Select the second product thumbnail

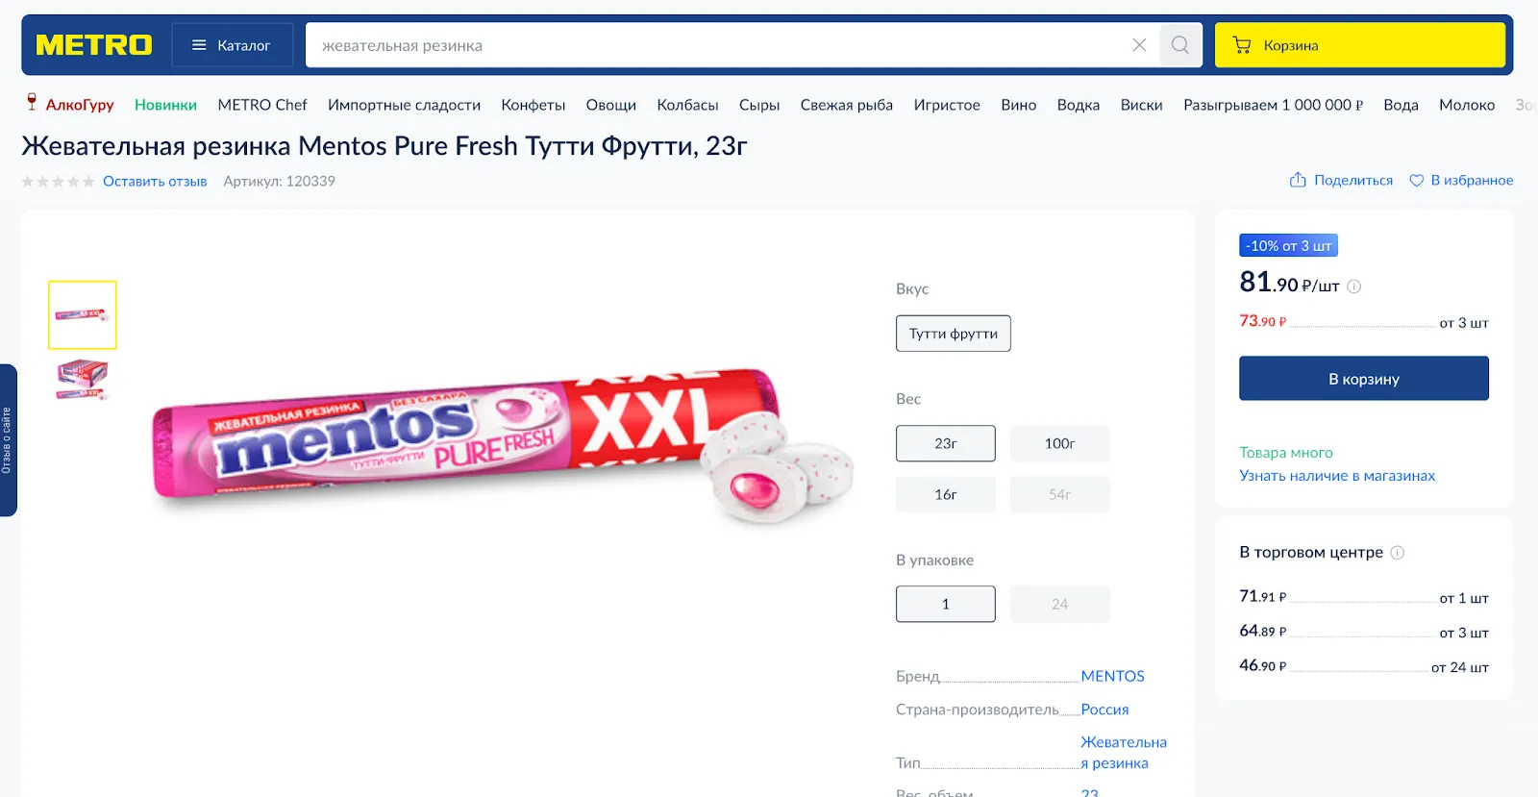[x=83, y=378]
